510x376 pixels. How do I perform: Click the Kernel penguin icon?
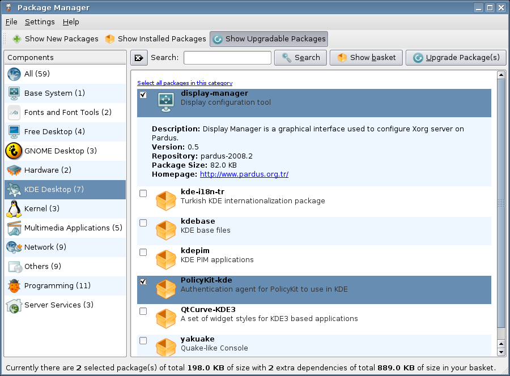(14, 208)
